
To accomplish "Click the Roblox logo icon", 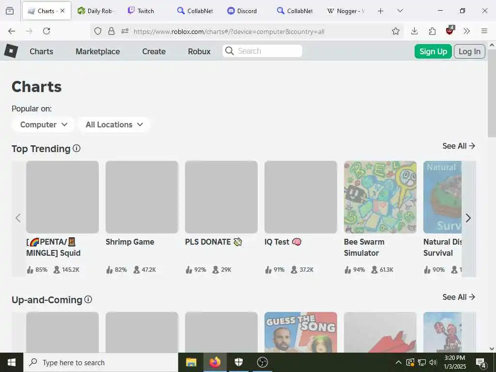I will 11,51.
